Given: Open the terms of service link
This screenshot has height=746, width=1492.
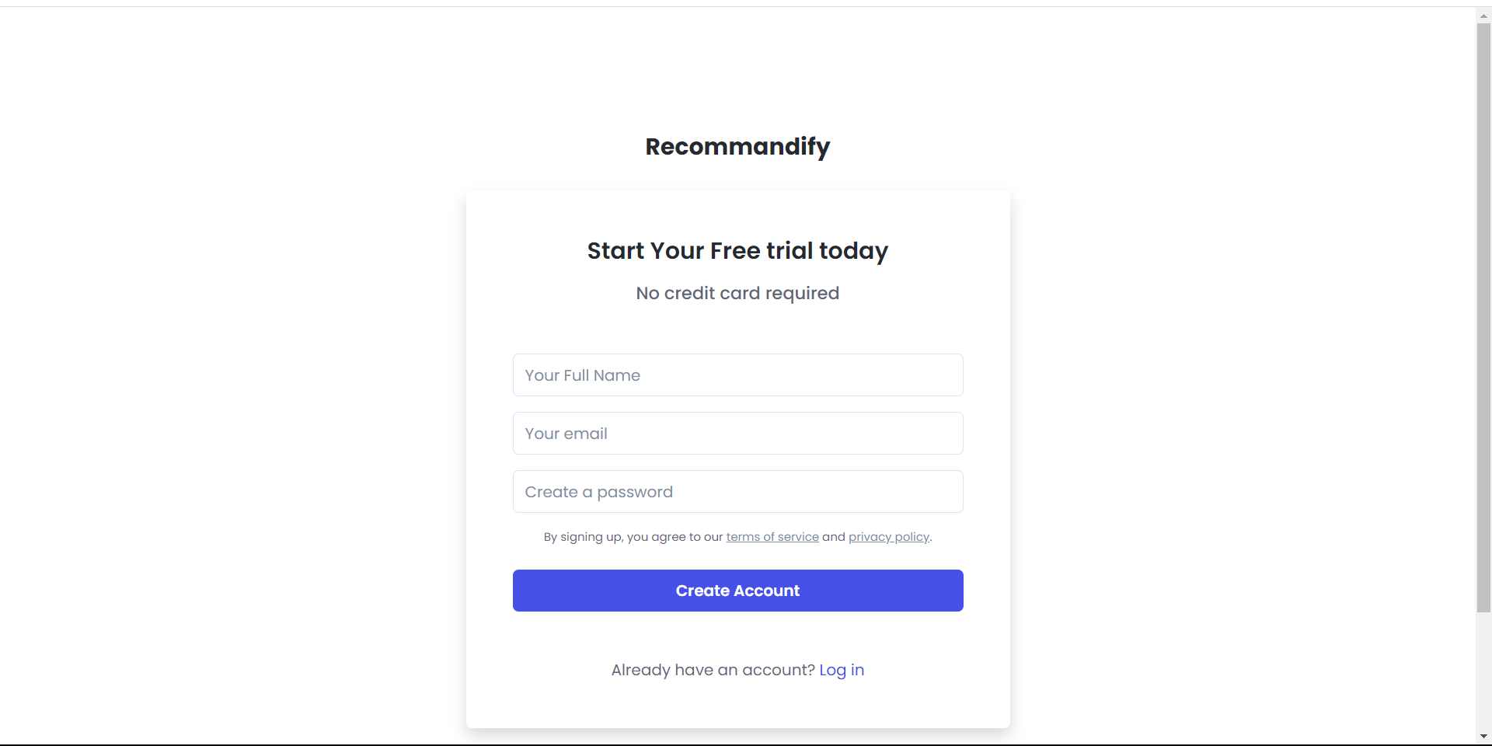Looking at the screenshot, I should (x=772, y=537).
